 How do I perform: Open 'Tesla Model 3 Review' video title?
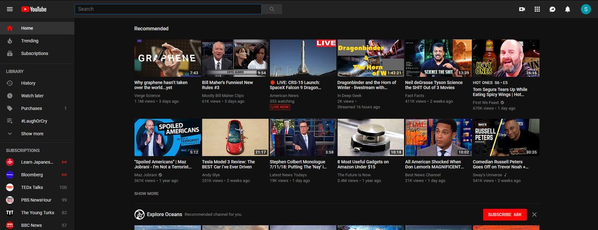pos(229,164)
